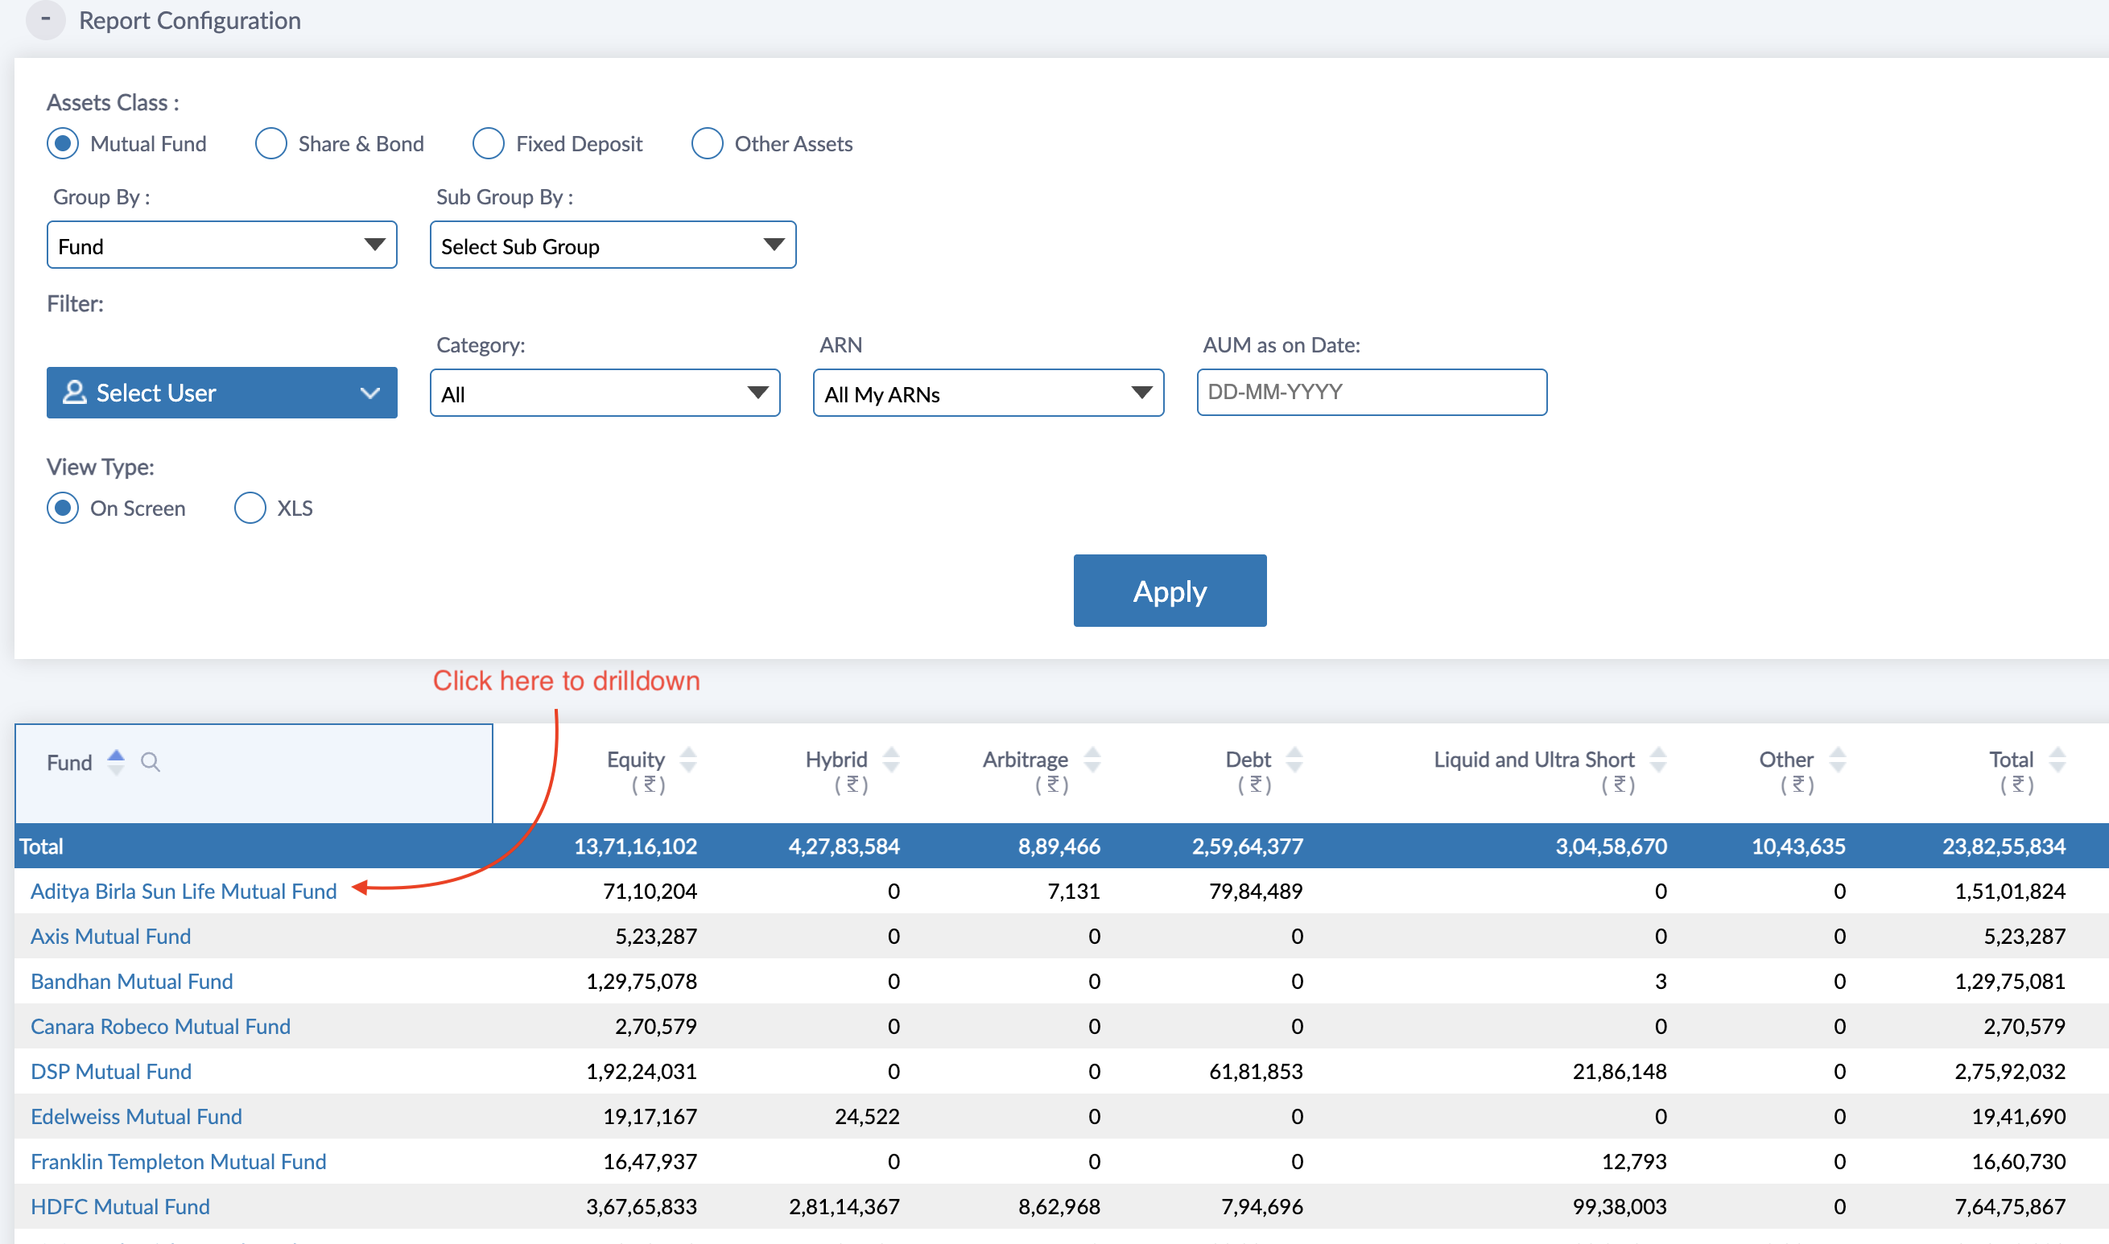
Task: Drill down into HDFC Mutual Fund
Action: click(x=120, y=1206)
